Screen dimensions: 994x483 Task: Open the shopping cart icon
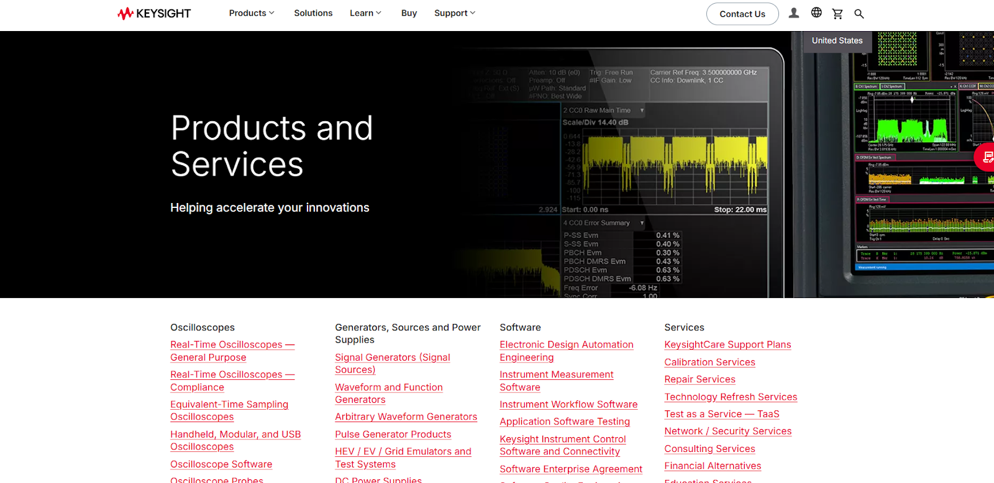tap(837, 14)
